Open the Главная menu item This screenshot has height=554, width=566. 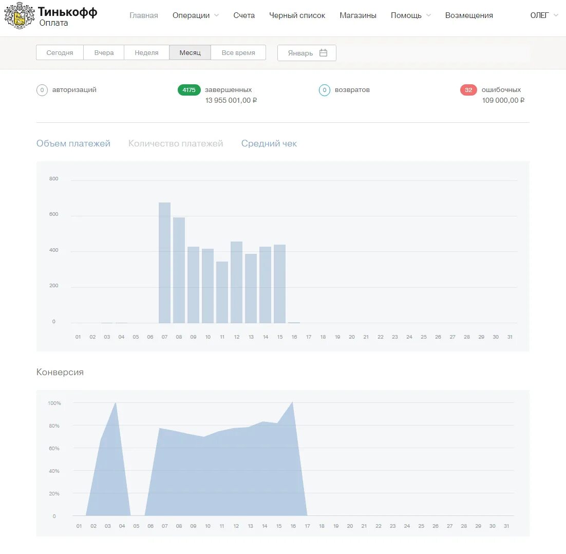pyautogui.click(x=144, y=15)
